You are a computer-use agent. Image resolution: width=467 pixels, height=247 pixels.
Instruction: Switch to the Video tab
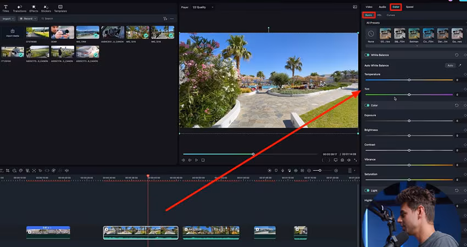pos(369,7)
